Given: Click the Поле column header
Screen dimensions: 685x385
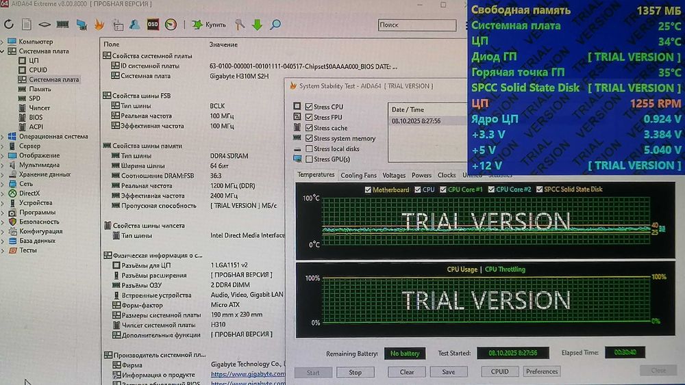Looking at the screenshot, I should click(112, 44).
